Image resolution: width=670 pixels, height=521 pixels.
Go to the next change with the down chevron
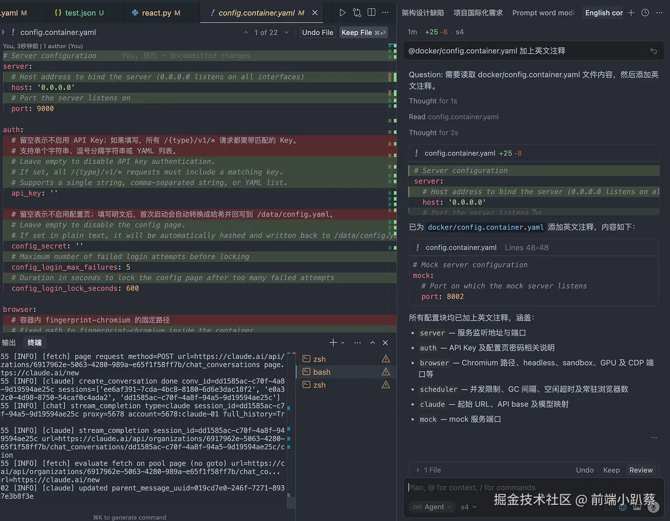pos(286,32)
